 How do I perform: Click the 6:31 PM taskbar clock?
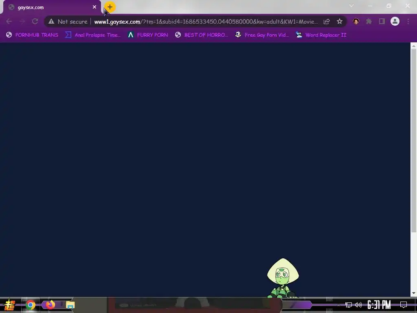(x=379, y=305)
